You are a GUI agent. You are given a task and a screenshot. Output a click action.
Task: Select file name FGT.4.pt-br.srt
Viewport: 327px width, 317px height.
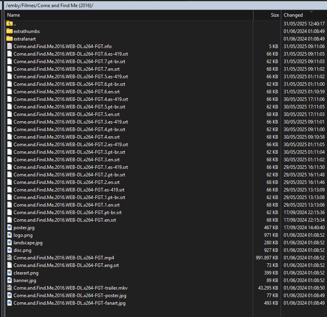70,130
